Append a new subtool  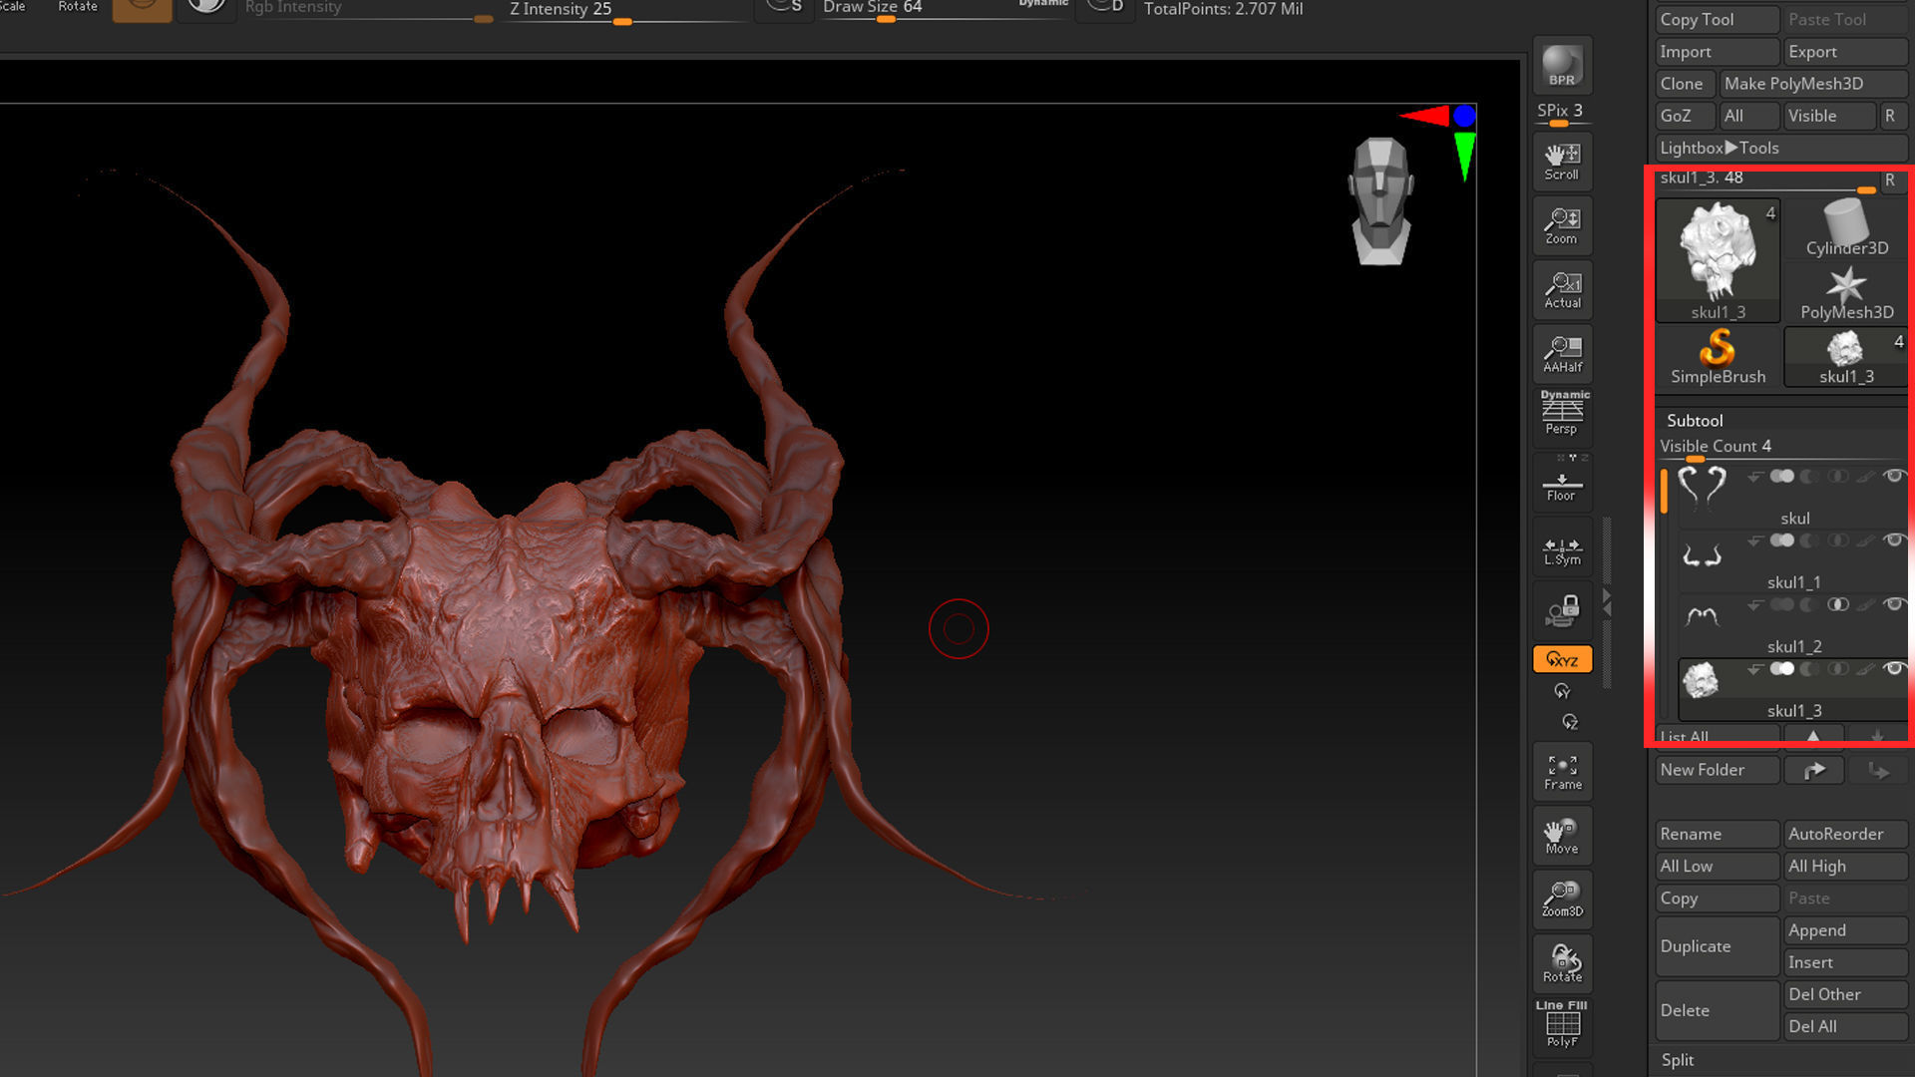coord(1846,930)
